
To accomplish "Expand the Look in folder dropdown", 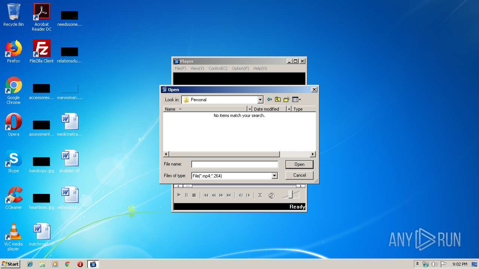I will 260,100.
